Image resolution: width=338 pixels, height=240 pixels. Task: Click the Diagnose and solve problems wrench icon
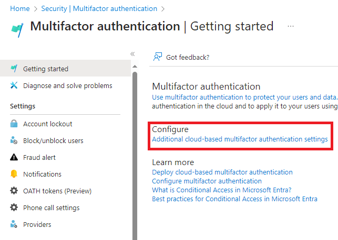(x=14, y=86)
